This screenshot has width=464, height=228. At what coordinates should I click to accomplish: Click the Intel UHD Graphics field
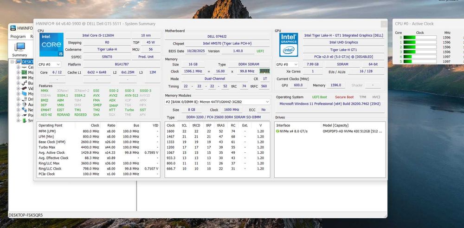point(343,42)
